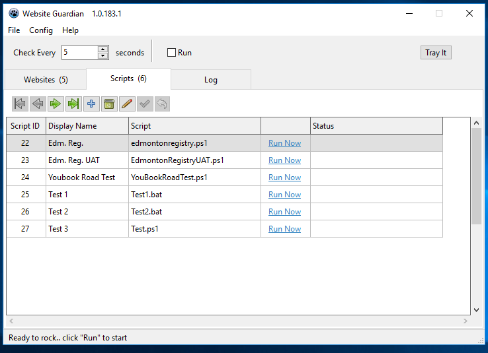Run Now for EdmontonRegistryUAT.ps1
Image resolution: width=488 pixels, height=353 pixels.
point(284,160)
